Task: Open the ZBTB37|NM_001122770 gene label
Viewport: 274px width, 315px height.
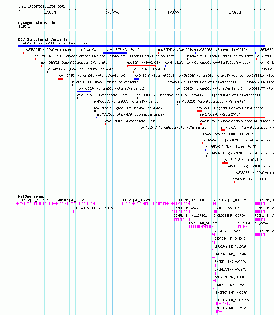Action: point(234,300)
